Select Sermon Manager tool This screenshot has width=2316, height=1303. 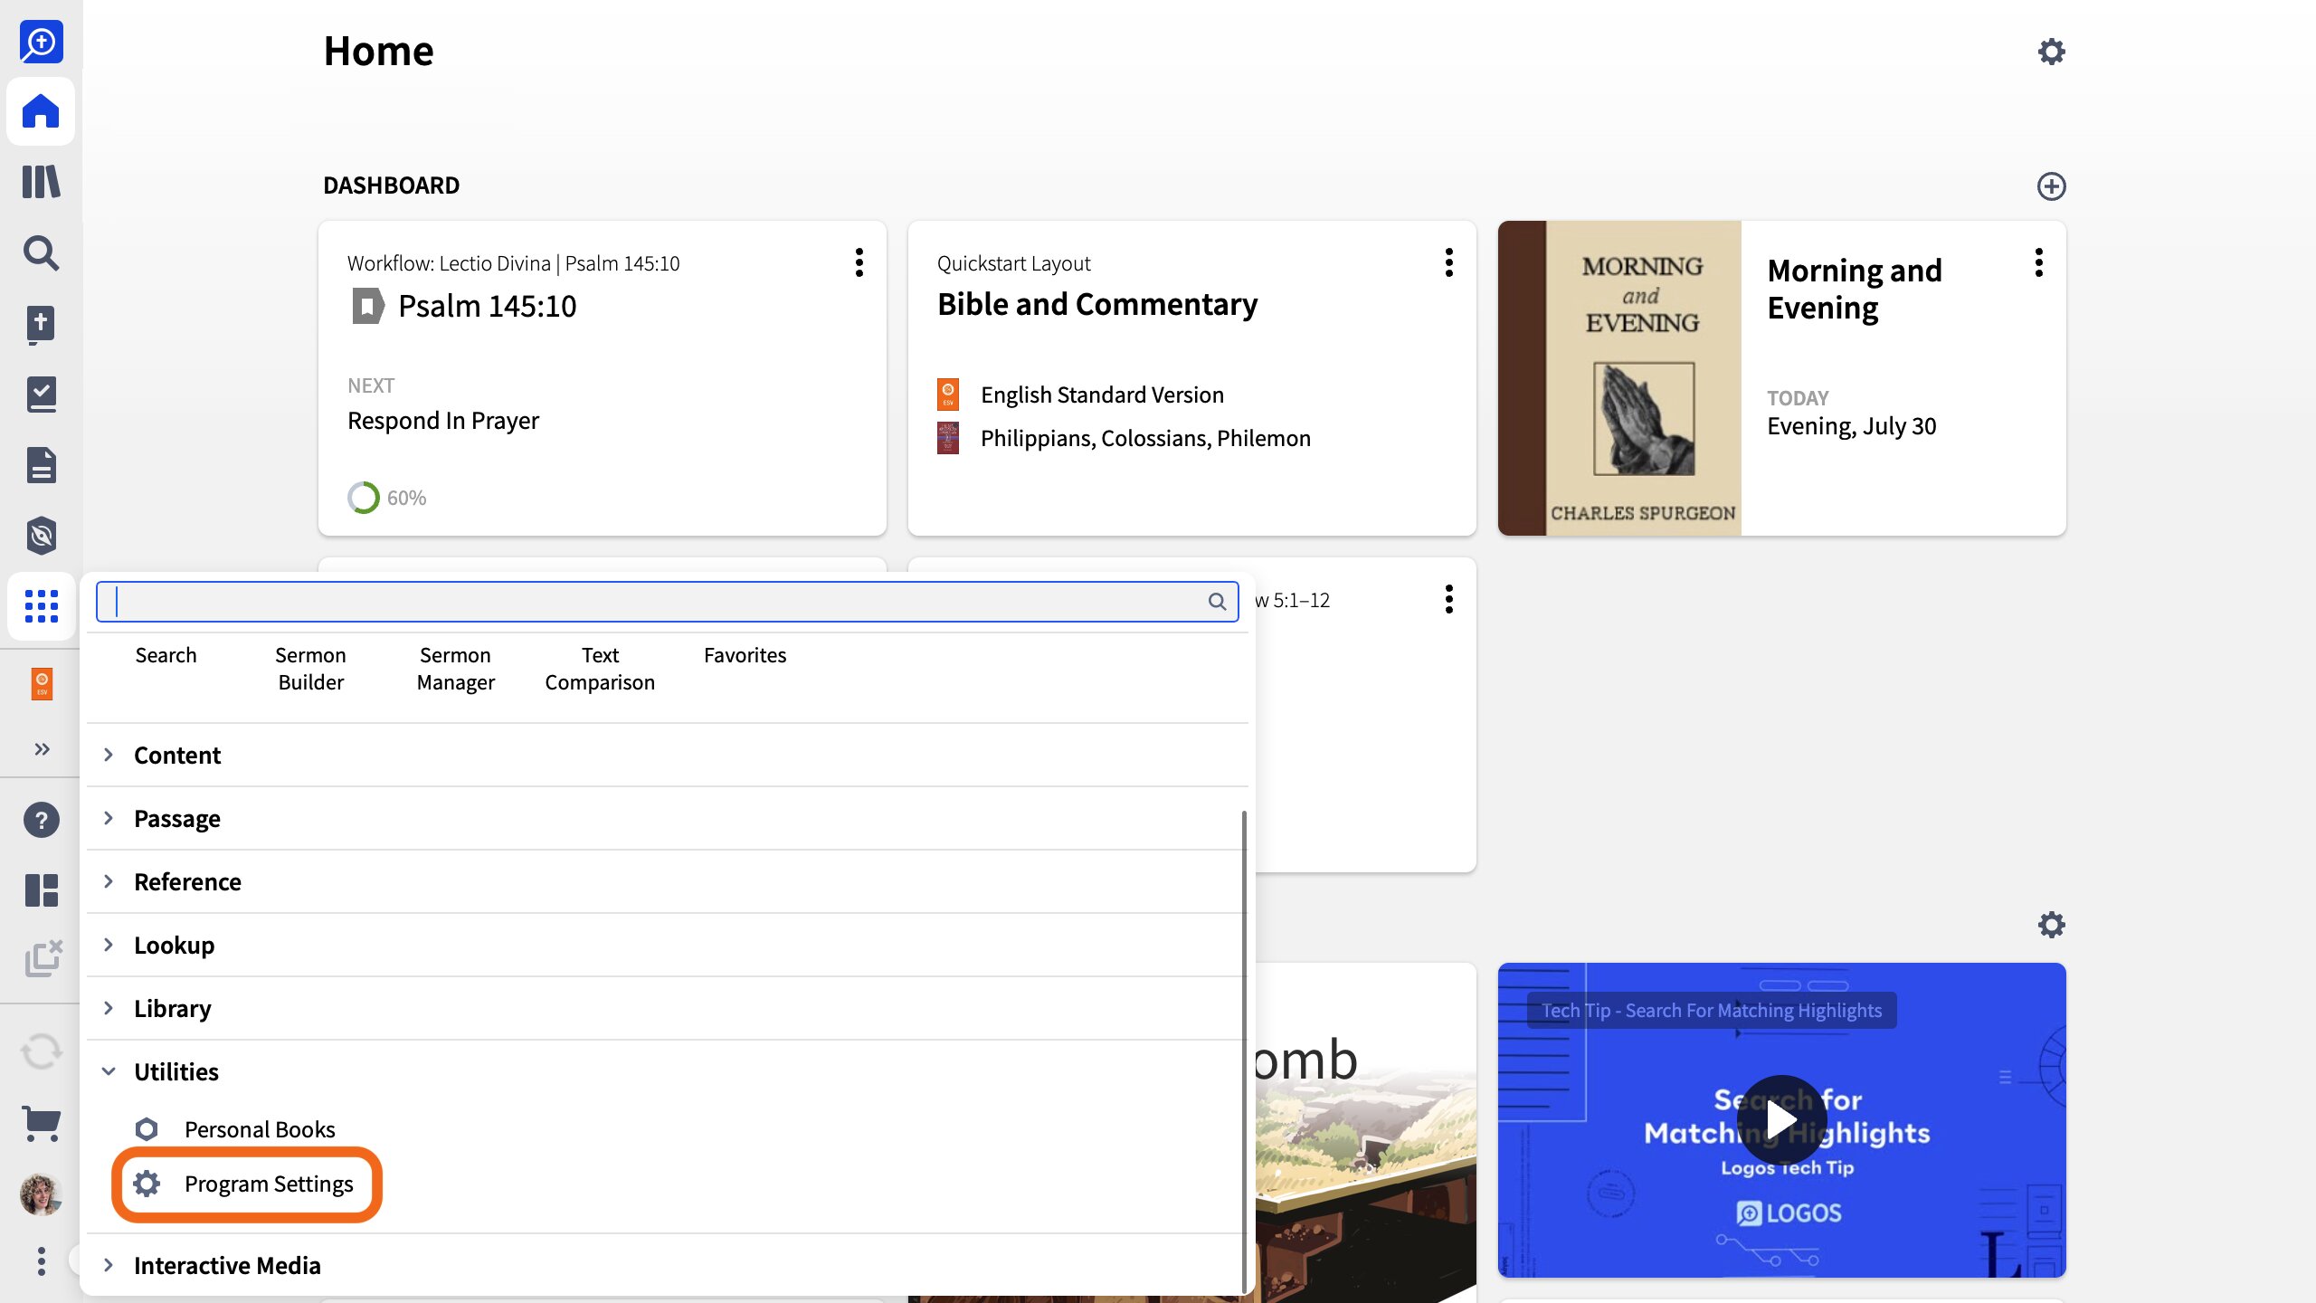click(x=455, y=669)
